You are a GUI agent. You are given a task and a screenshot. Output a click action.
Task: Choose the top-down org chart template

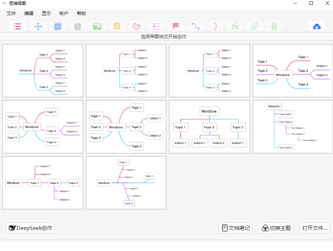[x=210, y=127]
